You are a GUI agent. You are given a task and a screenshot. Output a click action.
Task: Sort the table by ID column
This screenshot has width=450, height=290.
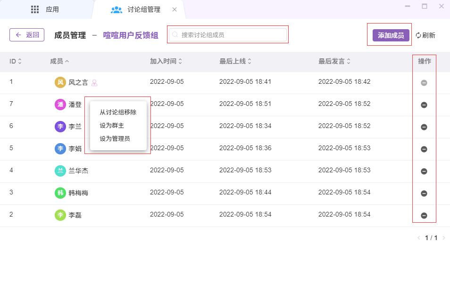click(x=16, y=61)
